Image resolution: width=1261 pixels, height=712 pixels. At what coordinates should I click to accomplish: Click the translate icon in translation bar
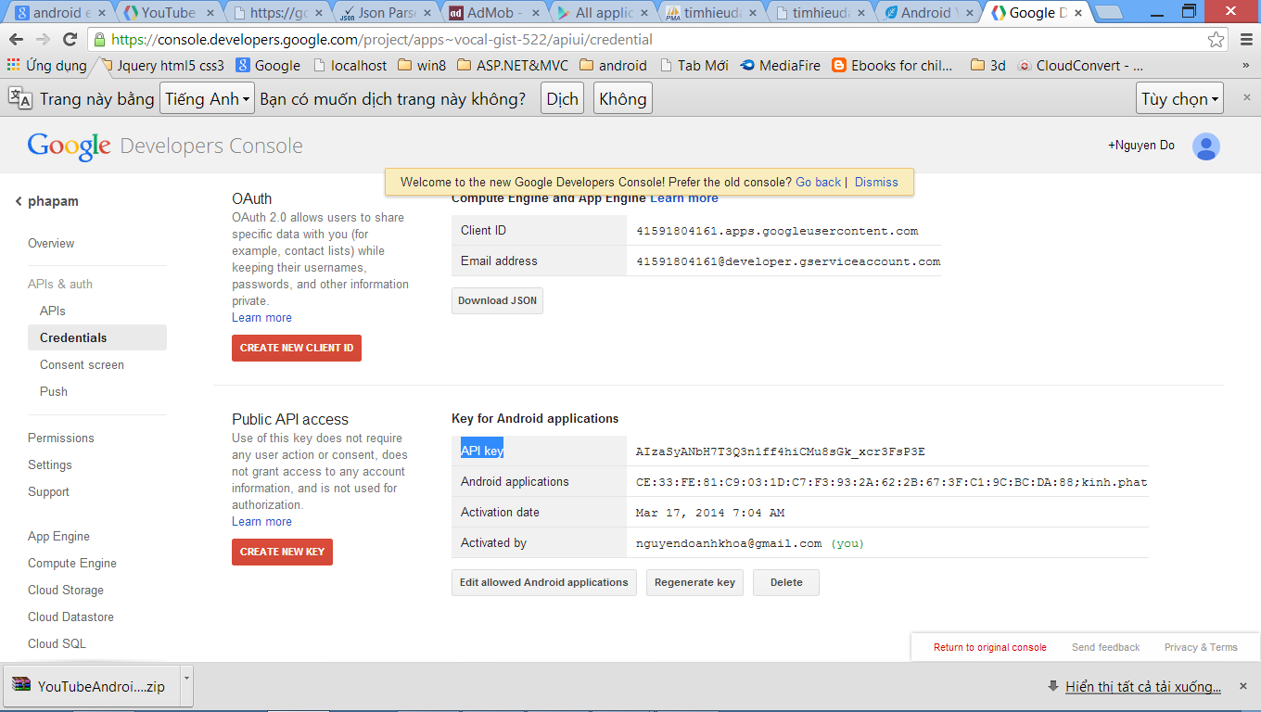(20, 98)
